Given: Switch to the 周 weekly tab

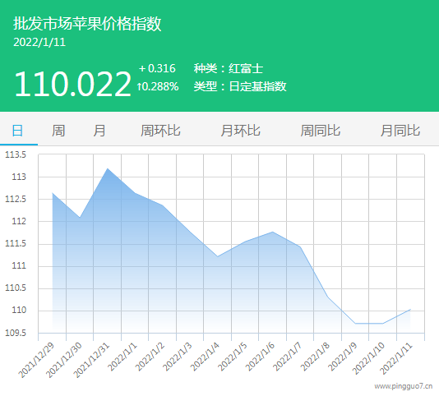Looking at the screenshot, I should click(58, 131).
